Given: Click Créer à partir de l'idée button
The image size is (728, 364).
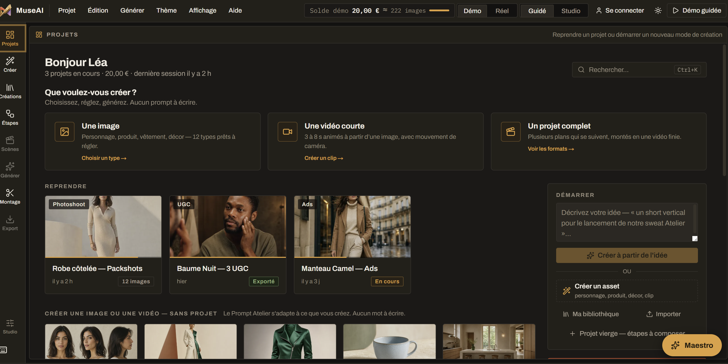Looking at the screenshot, I should click(627, 256).
